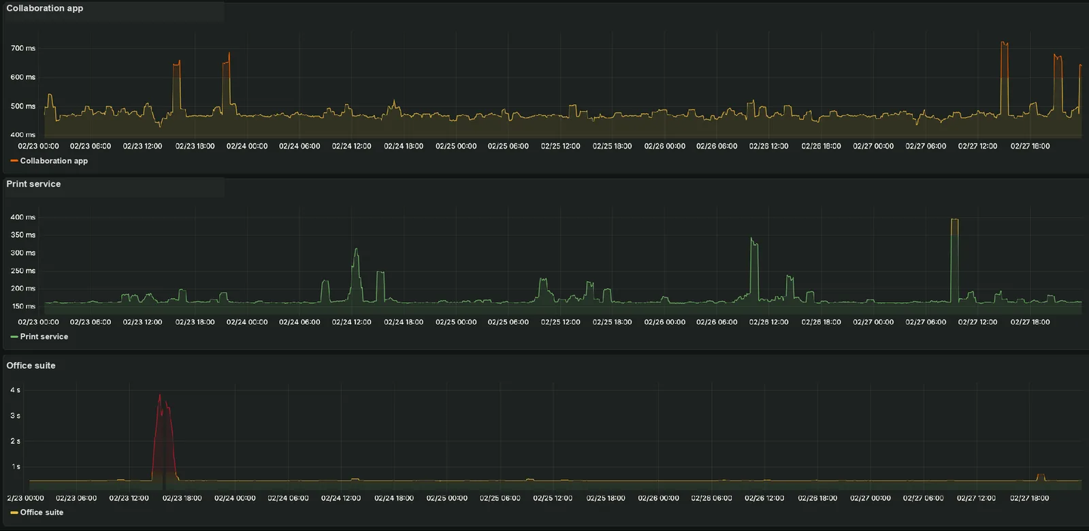Screen dimensions: 1089x531
Task: Open the Print service panel title menu
Action: point(33,184)
